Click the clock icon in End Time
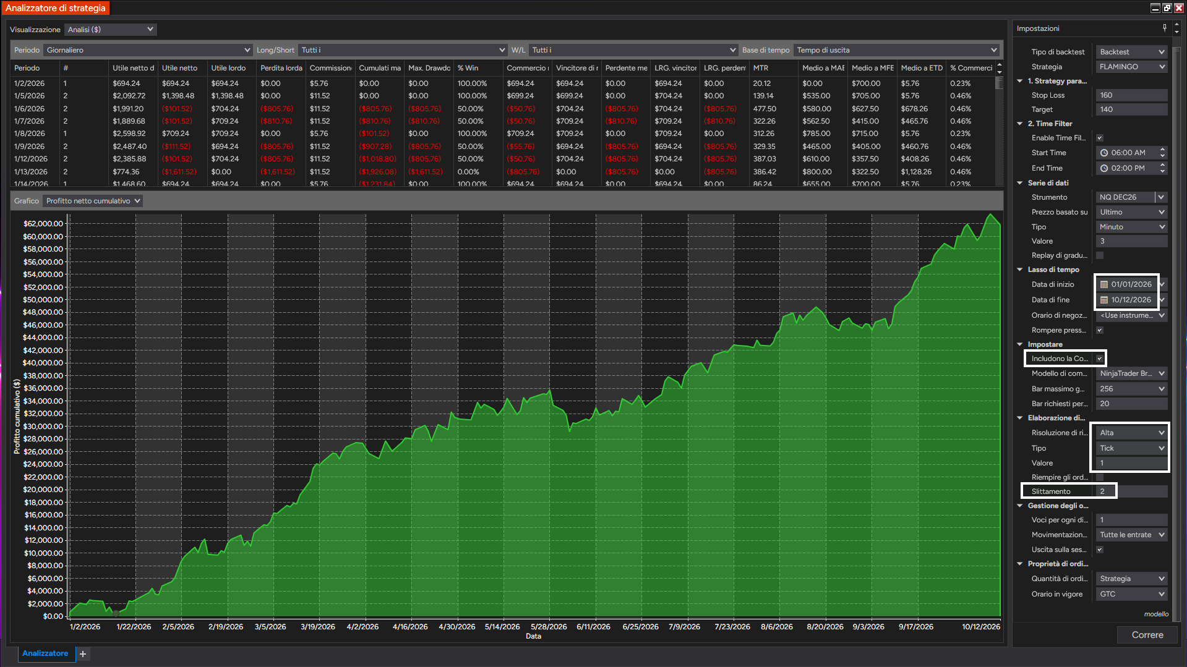Image resolution: width=1187 pixels, height=667 pixels. [x=1104, y=168]
